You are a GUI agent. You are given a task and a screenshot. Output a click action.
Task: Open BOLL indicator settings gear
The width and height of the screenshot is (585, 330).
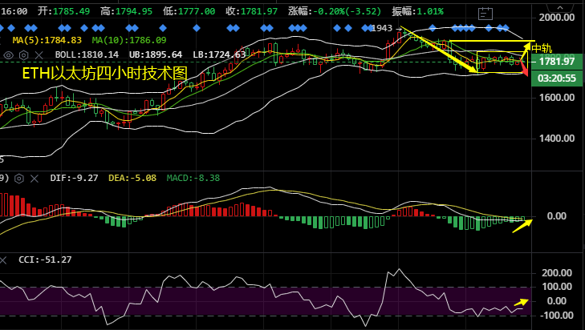point(25,55)
